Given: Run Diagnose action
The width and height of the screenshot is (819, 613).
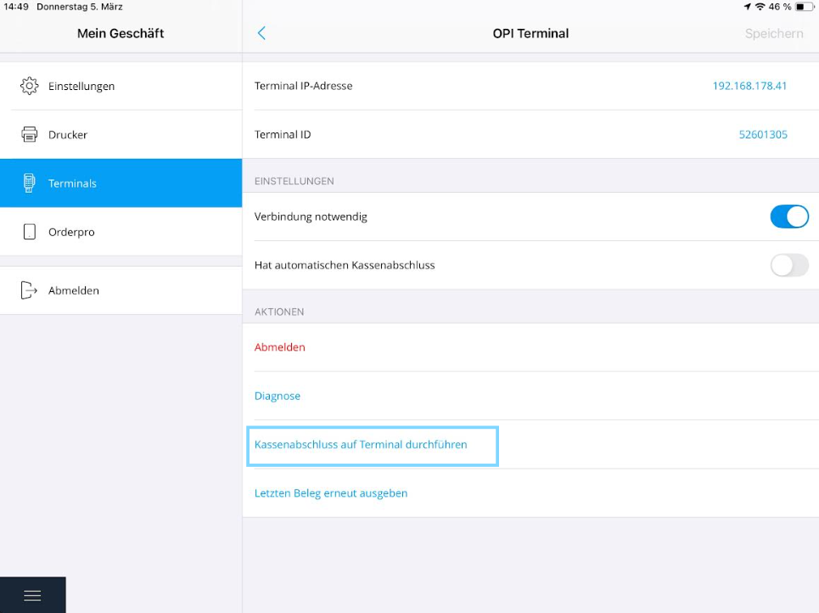Looking at the screenshot, I should 278,396.
